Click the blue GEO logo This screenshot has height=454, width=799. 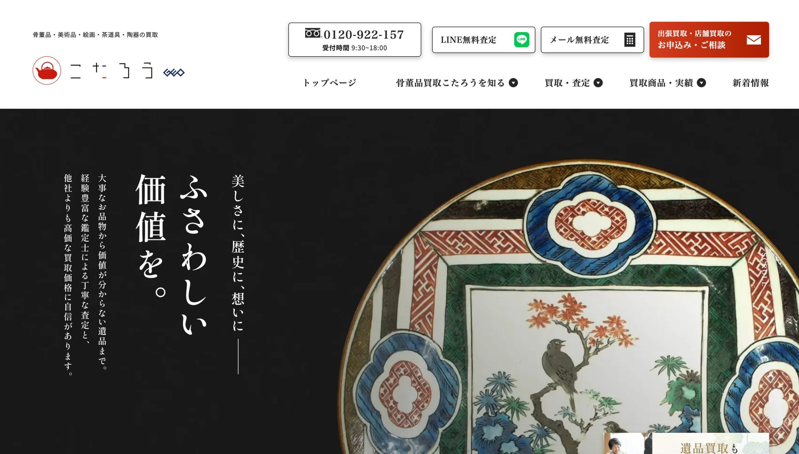pos(174,73)
